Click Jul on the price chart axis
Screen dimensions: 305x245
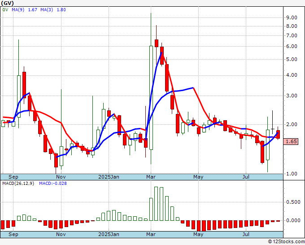(x=246, y=177)
